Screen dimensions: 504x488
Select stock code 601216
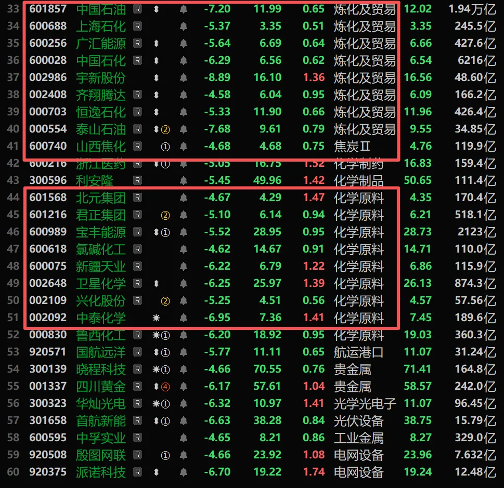tap(48, 215)
